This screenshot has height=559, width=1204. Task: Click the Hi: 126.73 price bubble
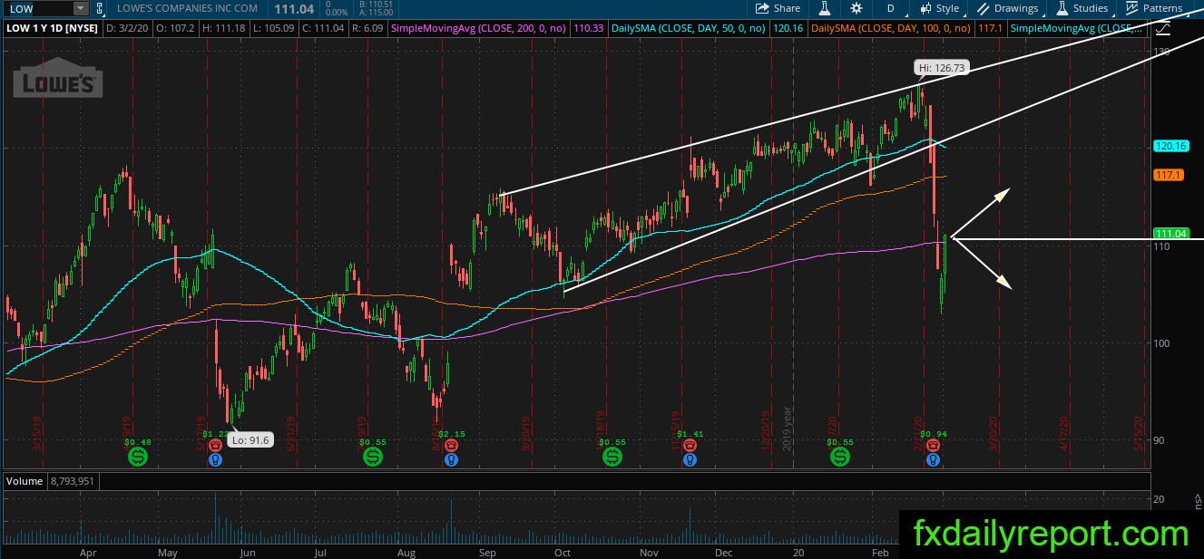(944, 68)
